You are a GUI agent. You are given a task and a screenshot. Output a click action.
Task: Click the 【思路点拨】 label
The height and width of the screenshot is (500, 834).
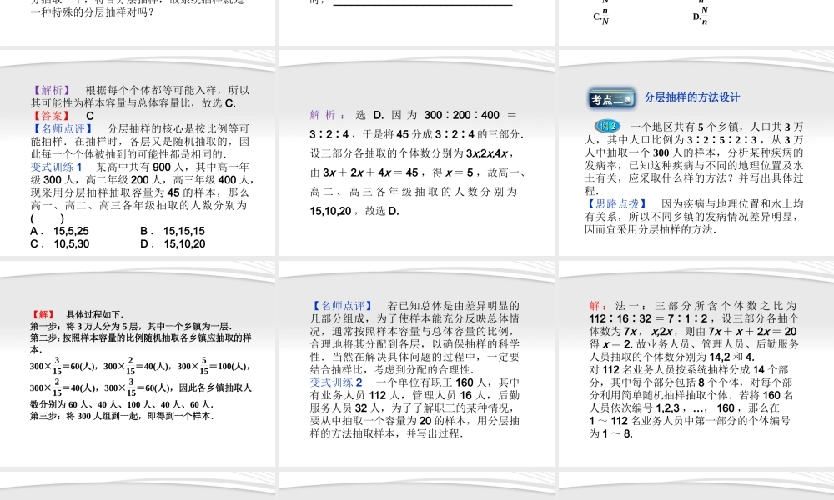pos(616,203)
